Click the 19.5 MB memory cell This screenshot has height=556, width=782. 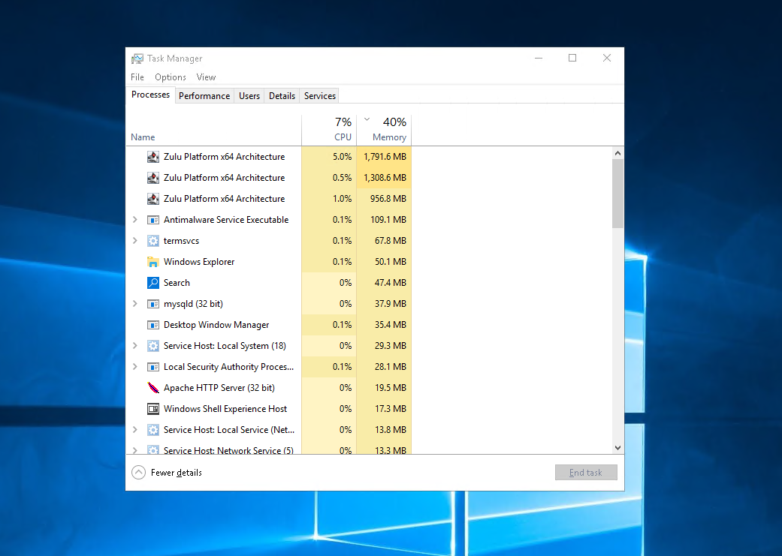384,388
